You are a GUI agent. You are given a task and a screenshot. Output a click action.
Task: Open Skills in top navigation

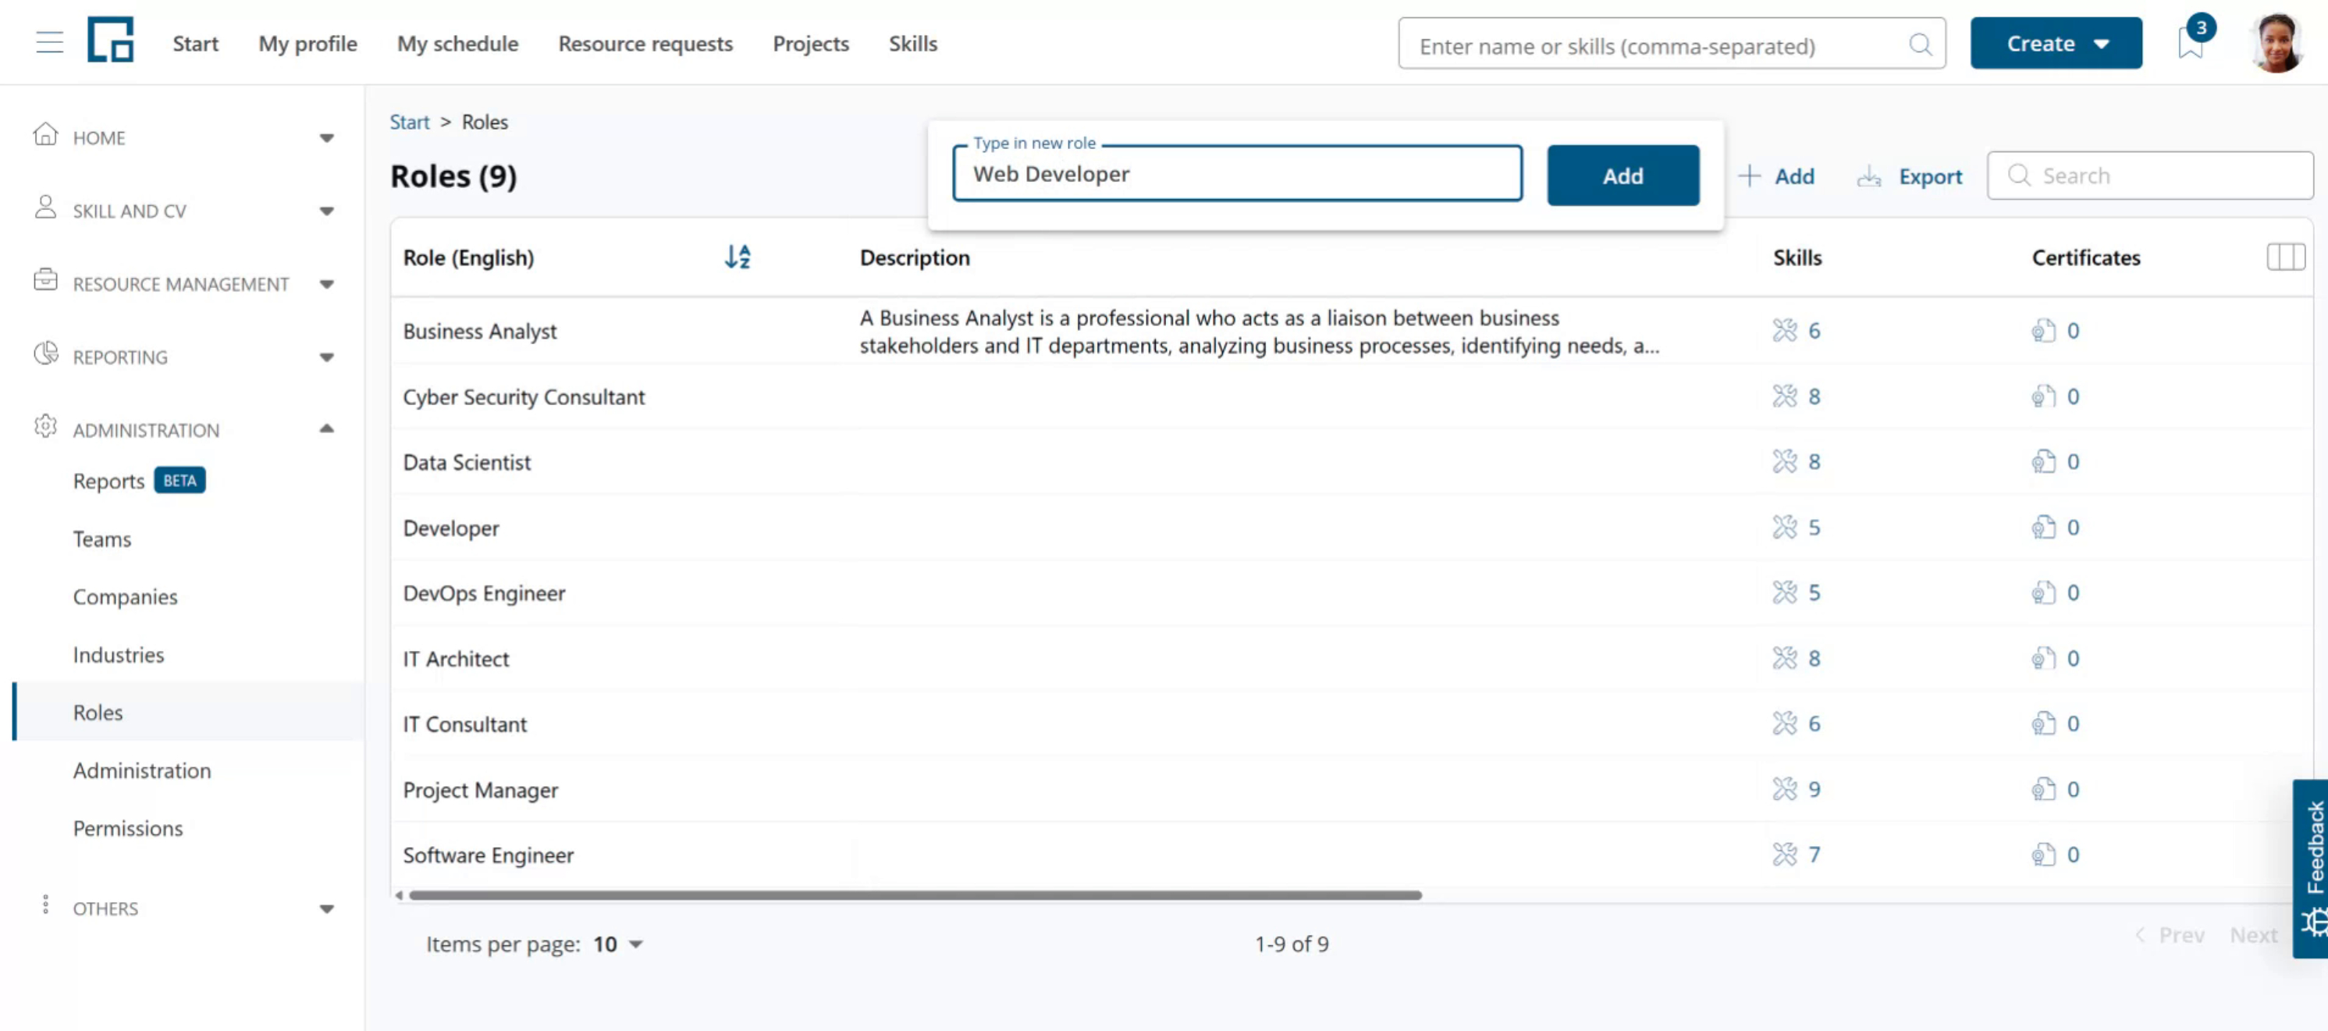coord(913,44)
